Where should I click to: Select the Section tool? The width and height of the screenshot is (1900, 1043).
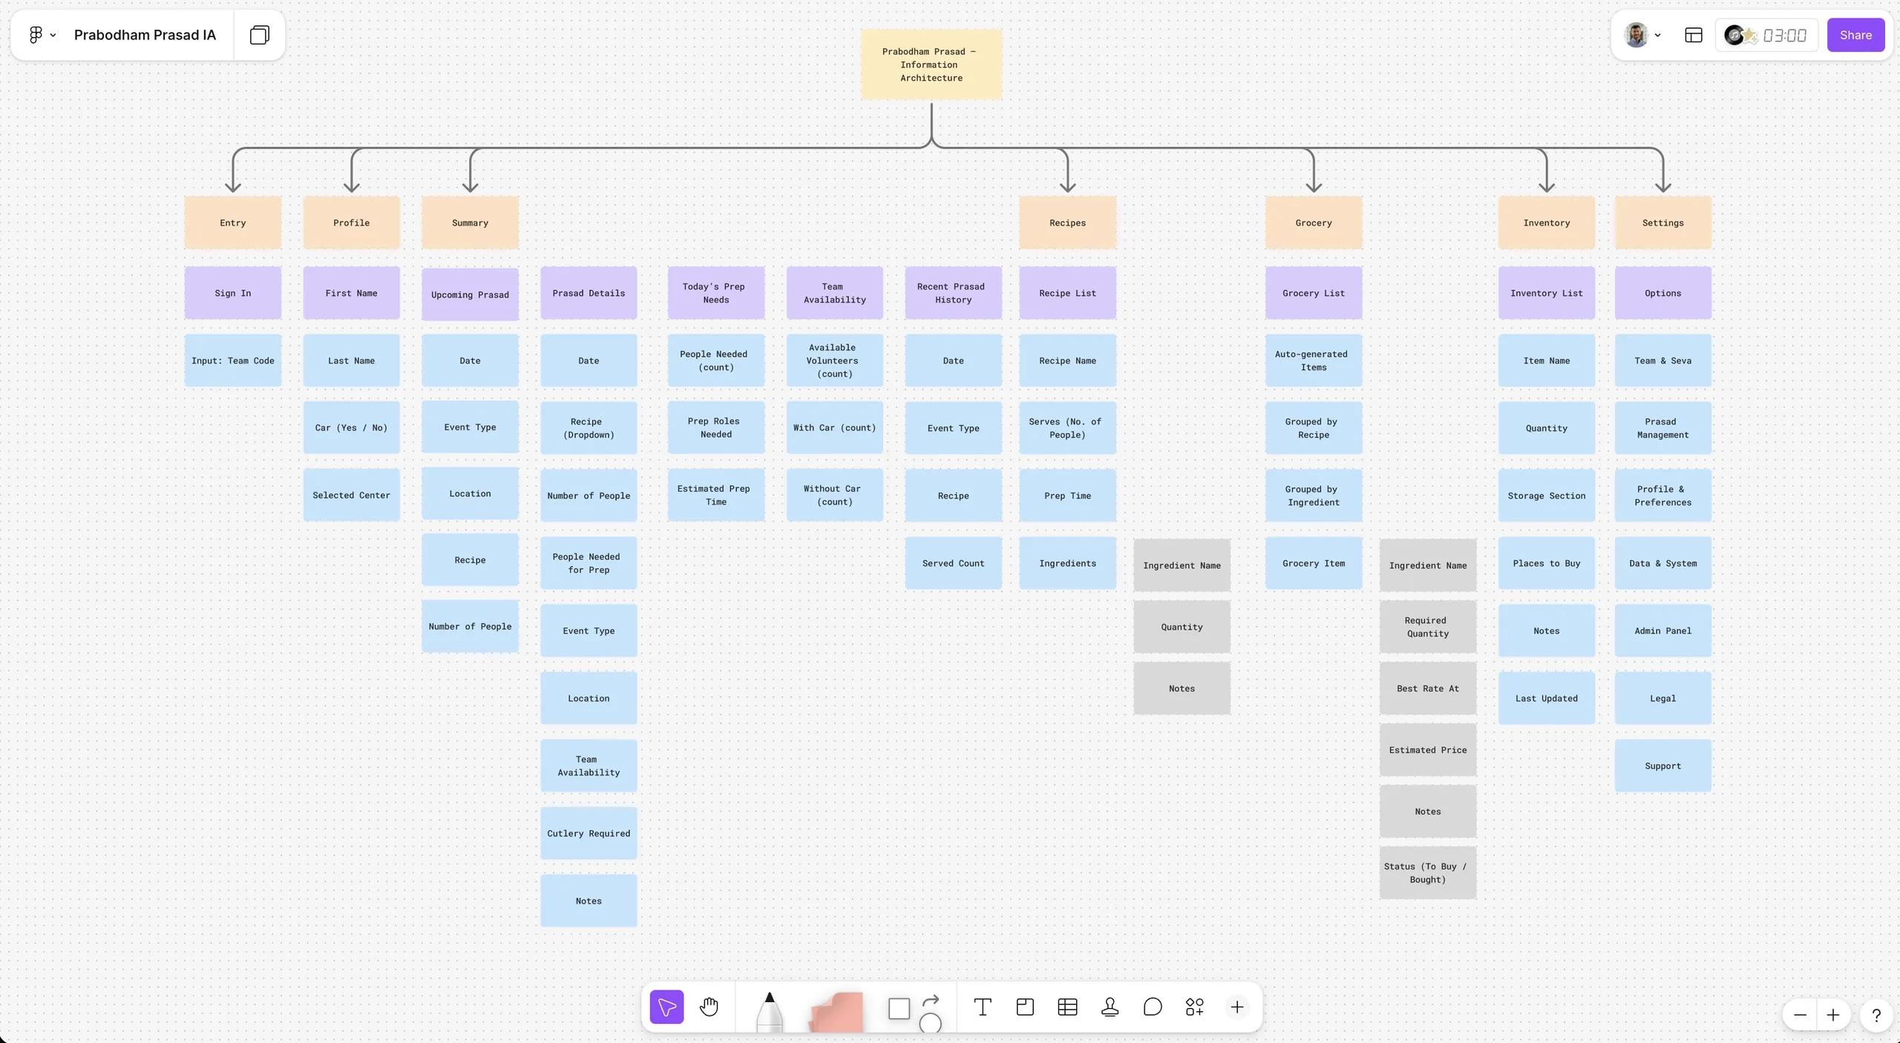pos(1026,1007)
